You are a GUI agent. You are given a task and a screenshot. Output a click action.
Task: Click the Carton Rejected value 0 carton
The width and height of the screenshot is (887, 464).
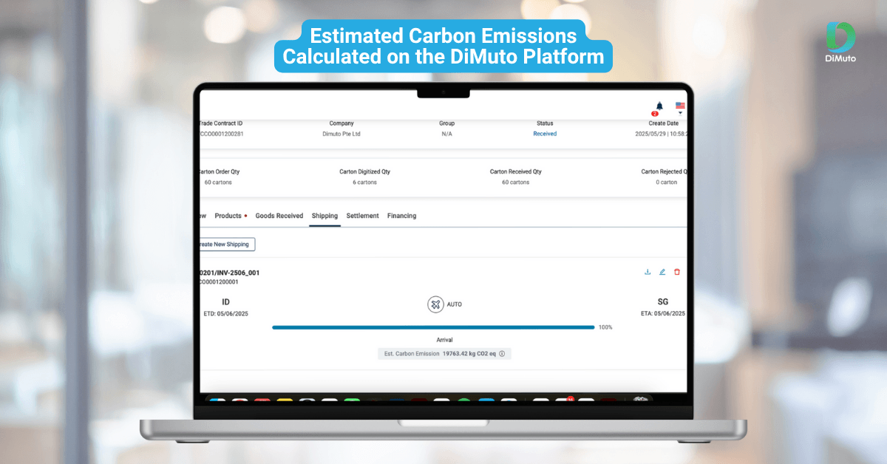point(666,182)
